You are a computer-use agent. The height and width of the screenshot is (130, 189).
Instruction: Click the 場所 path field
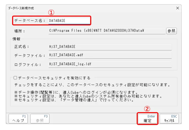tap(107, 31)
